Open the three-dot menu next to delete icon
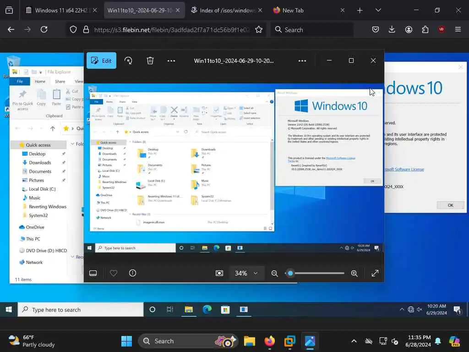 [x=171, y=61]
